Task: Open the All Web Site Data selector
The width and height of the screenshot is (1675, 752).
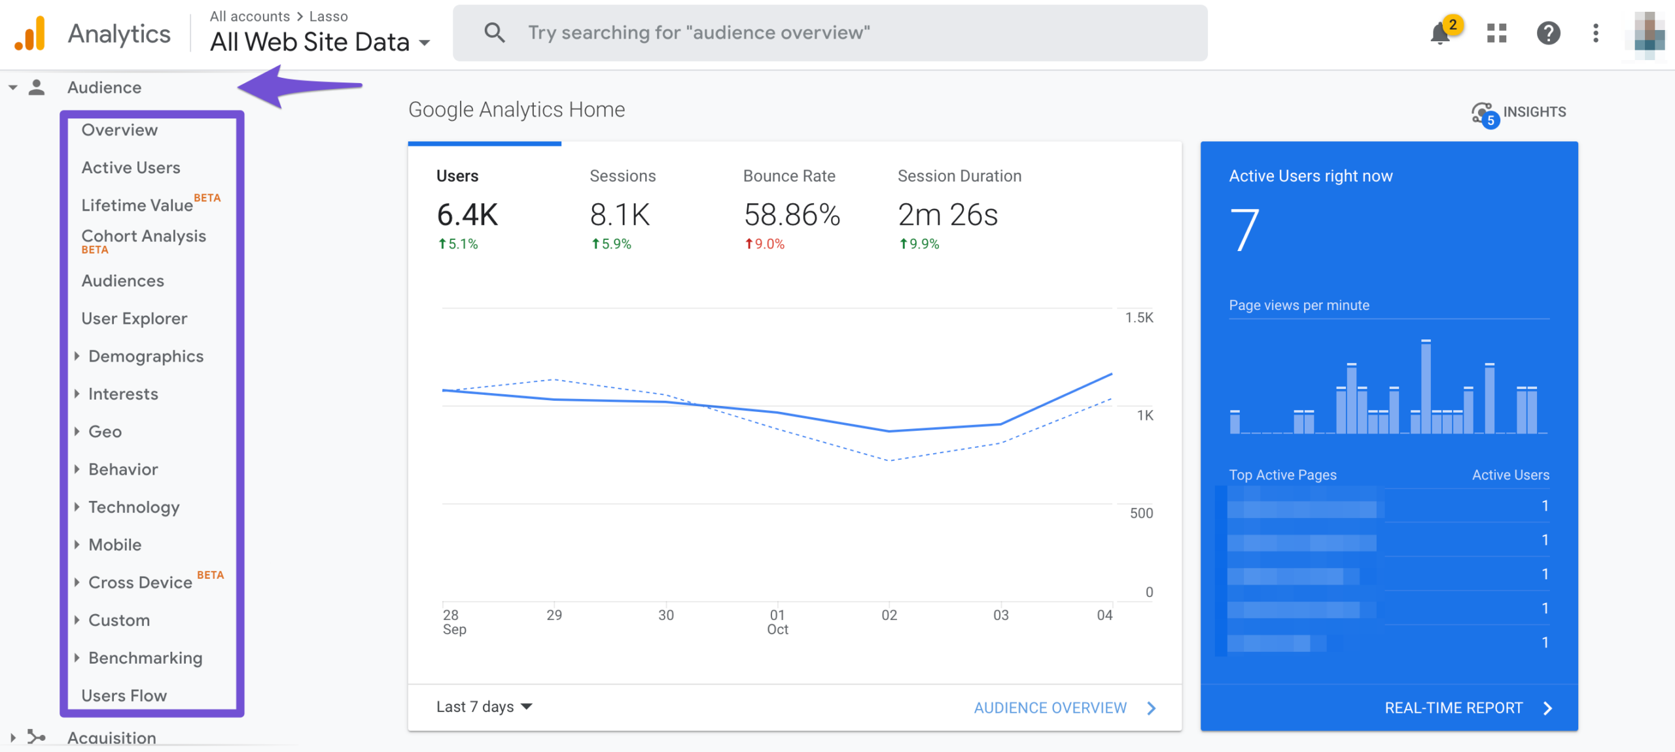Action: 319,42
